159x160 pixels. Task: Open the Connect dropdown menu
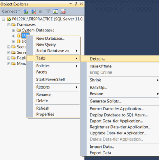tap(11, 11)
